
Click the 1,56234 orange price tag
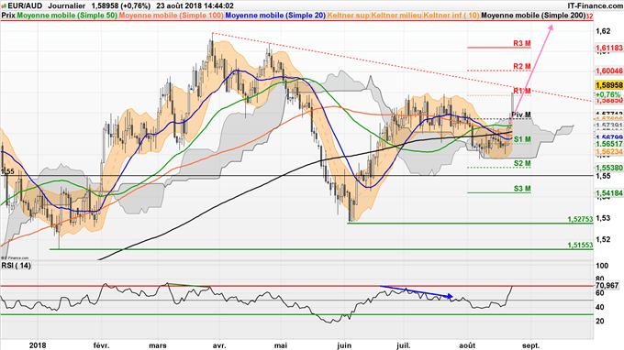[x=609, y=152]
